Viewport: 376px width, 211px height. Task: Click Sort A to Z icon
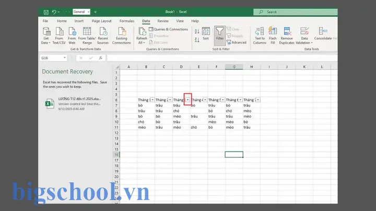pyautogui.click(x=197, y=31)
